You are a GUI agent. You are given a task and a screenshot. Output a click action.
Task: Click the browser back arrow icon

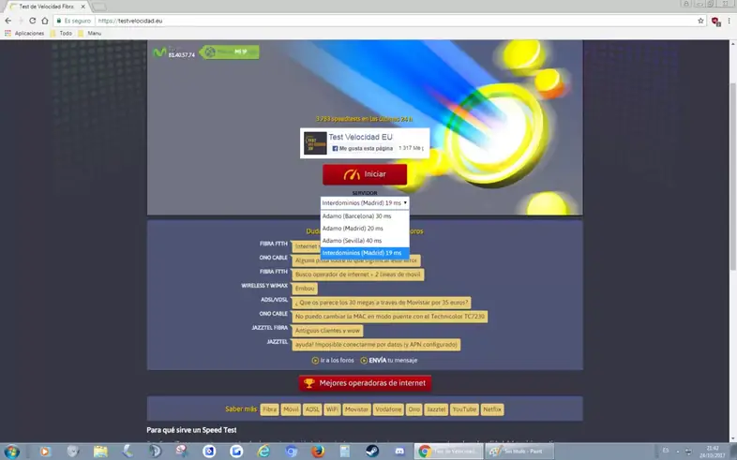click(8, 21)
